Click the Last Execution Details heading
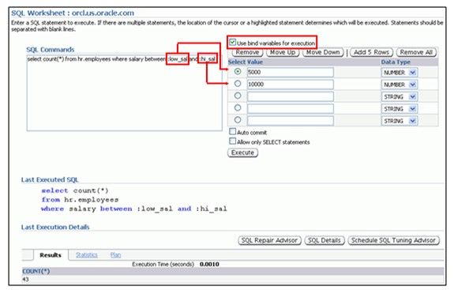 point(55,227)
